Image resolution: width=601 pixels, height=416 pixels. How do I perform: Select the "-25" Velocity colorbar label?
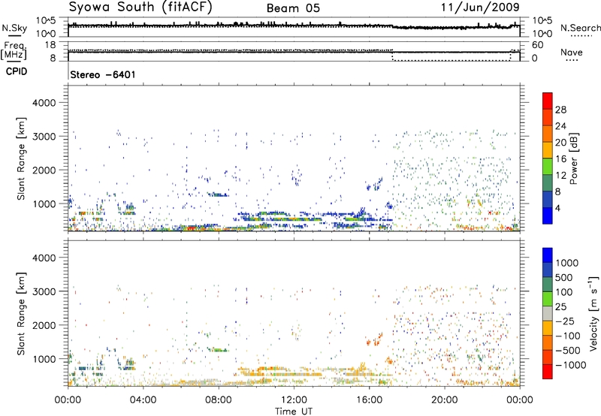coord(565,321)
